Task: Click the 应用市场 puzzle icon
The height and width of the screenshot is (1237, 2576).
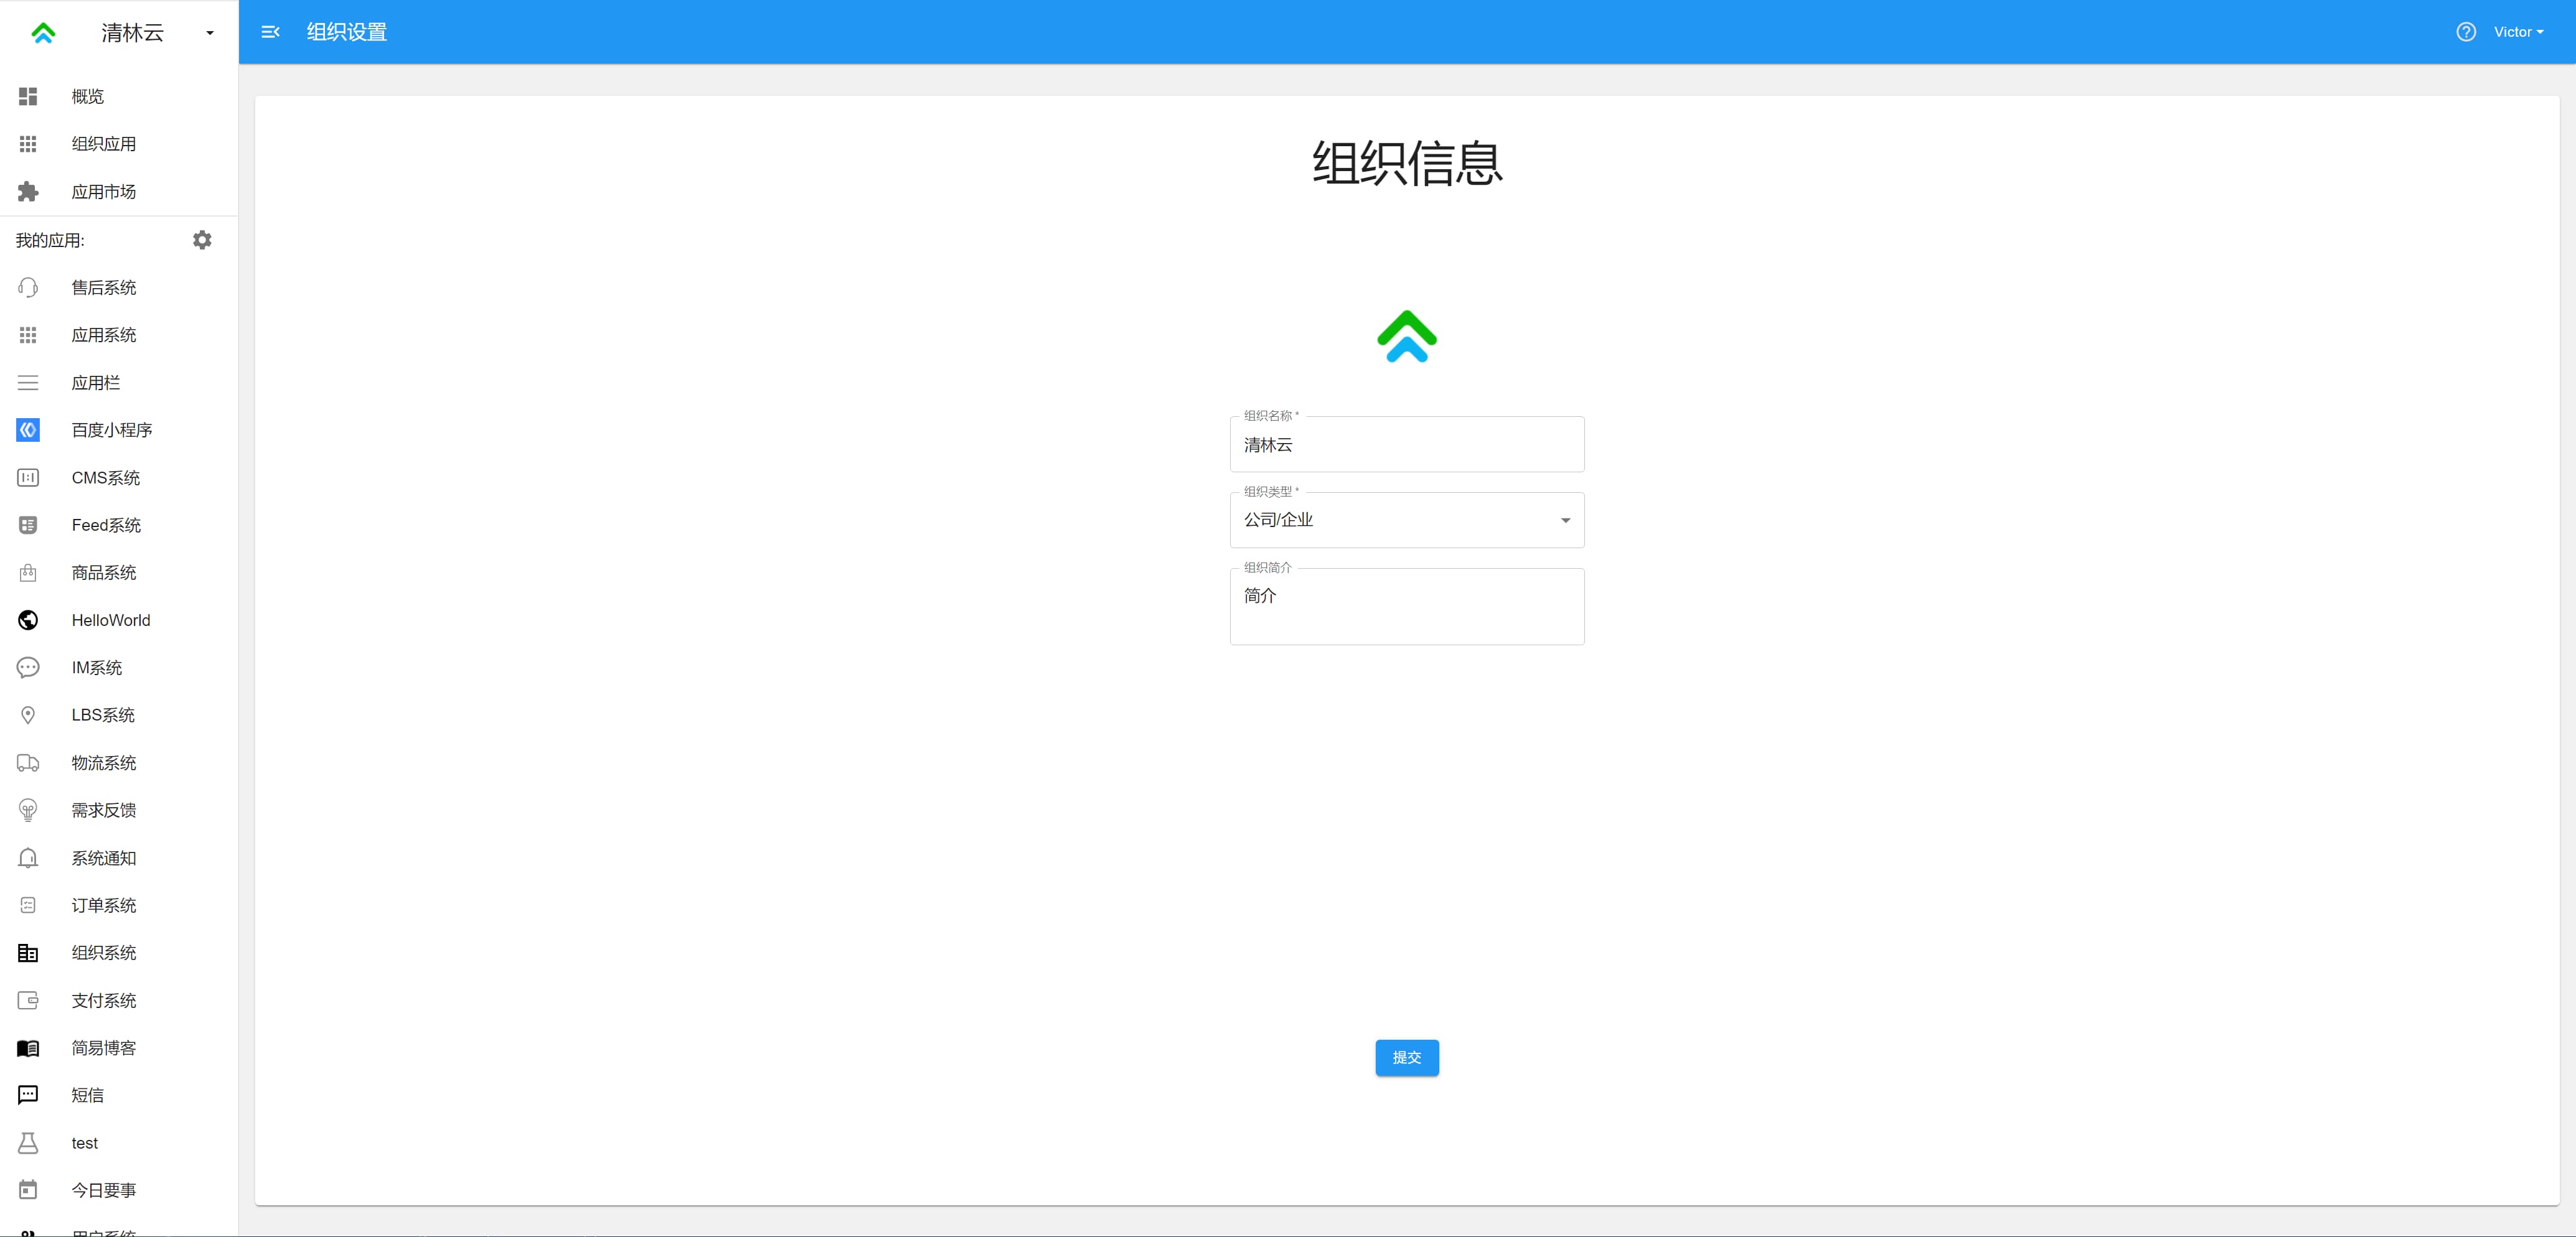Action: (x=28, y=192)
